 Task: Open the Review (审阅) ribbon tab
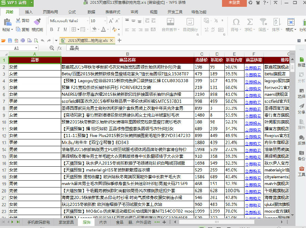coord(134,12)
